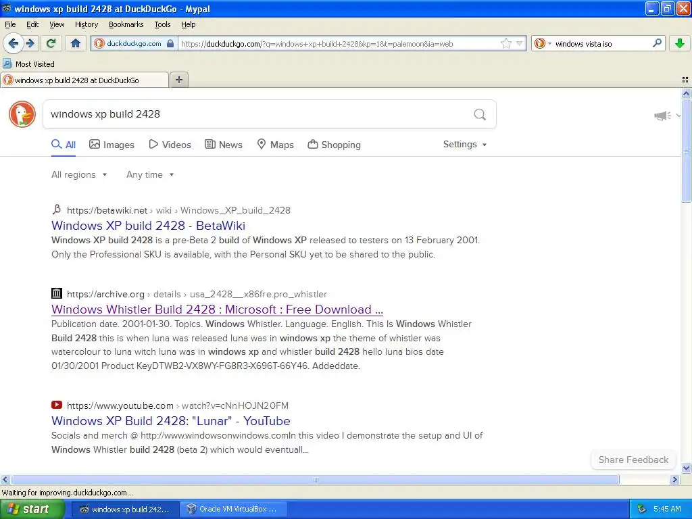Click the youtube.com result URL
Image resolution: width=692 pixels, height=519 pixels.
click(x=178, y=405)
